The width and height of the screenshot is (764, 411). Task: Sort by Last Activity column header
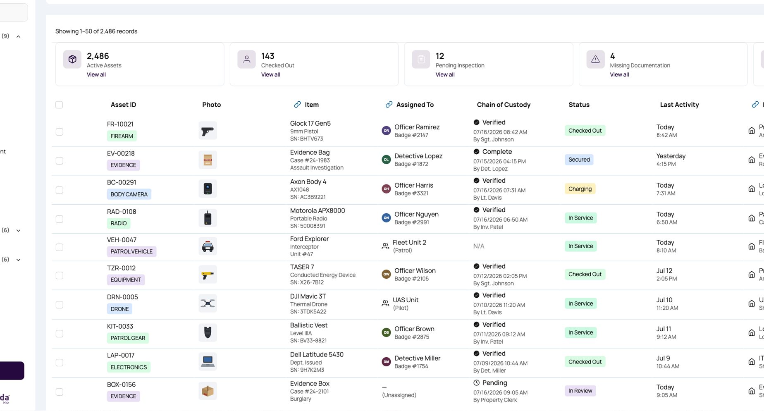tap(679, 105)
